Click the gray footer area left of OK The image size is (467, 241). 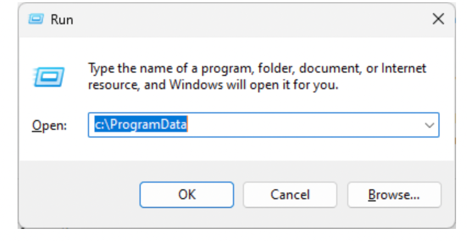point(77,194)
